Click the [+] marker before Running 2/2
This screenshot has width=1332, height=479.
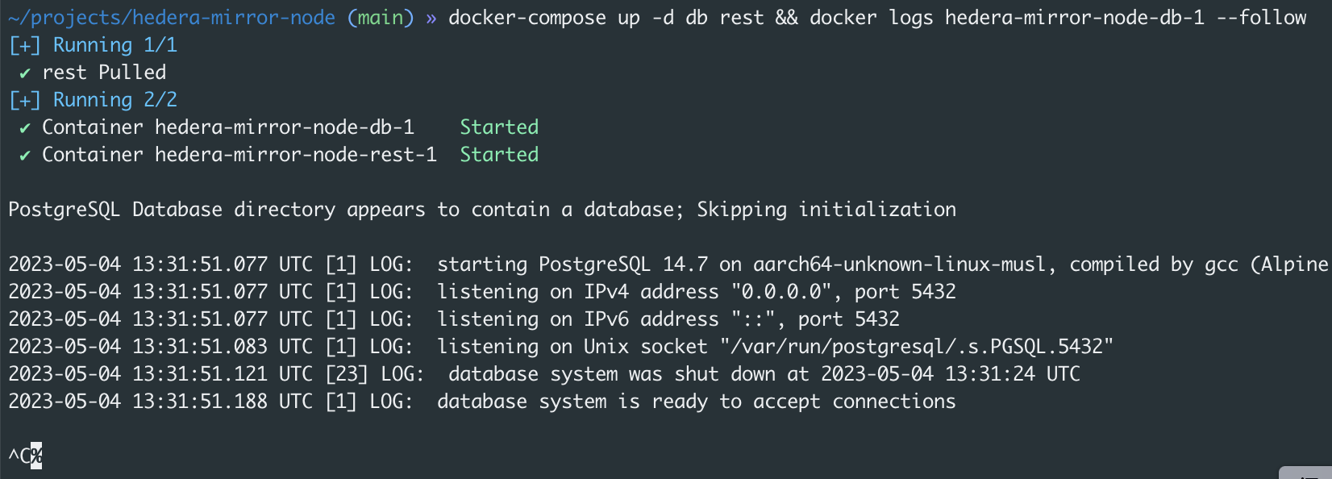(x=25, y=101)
